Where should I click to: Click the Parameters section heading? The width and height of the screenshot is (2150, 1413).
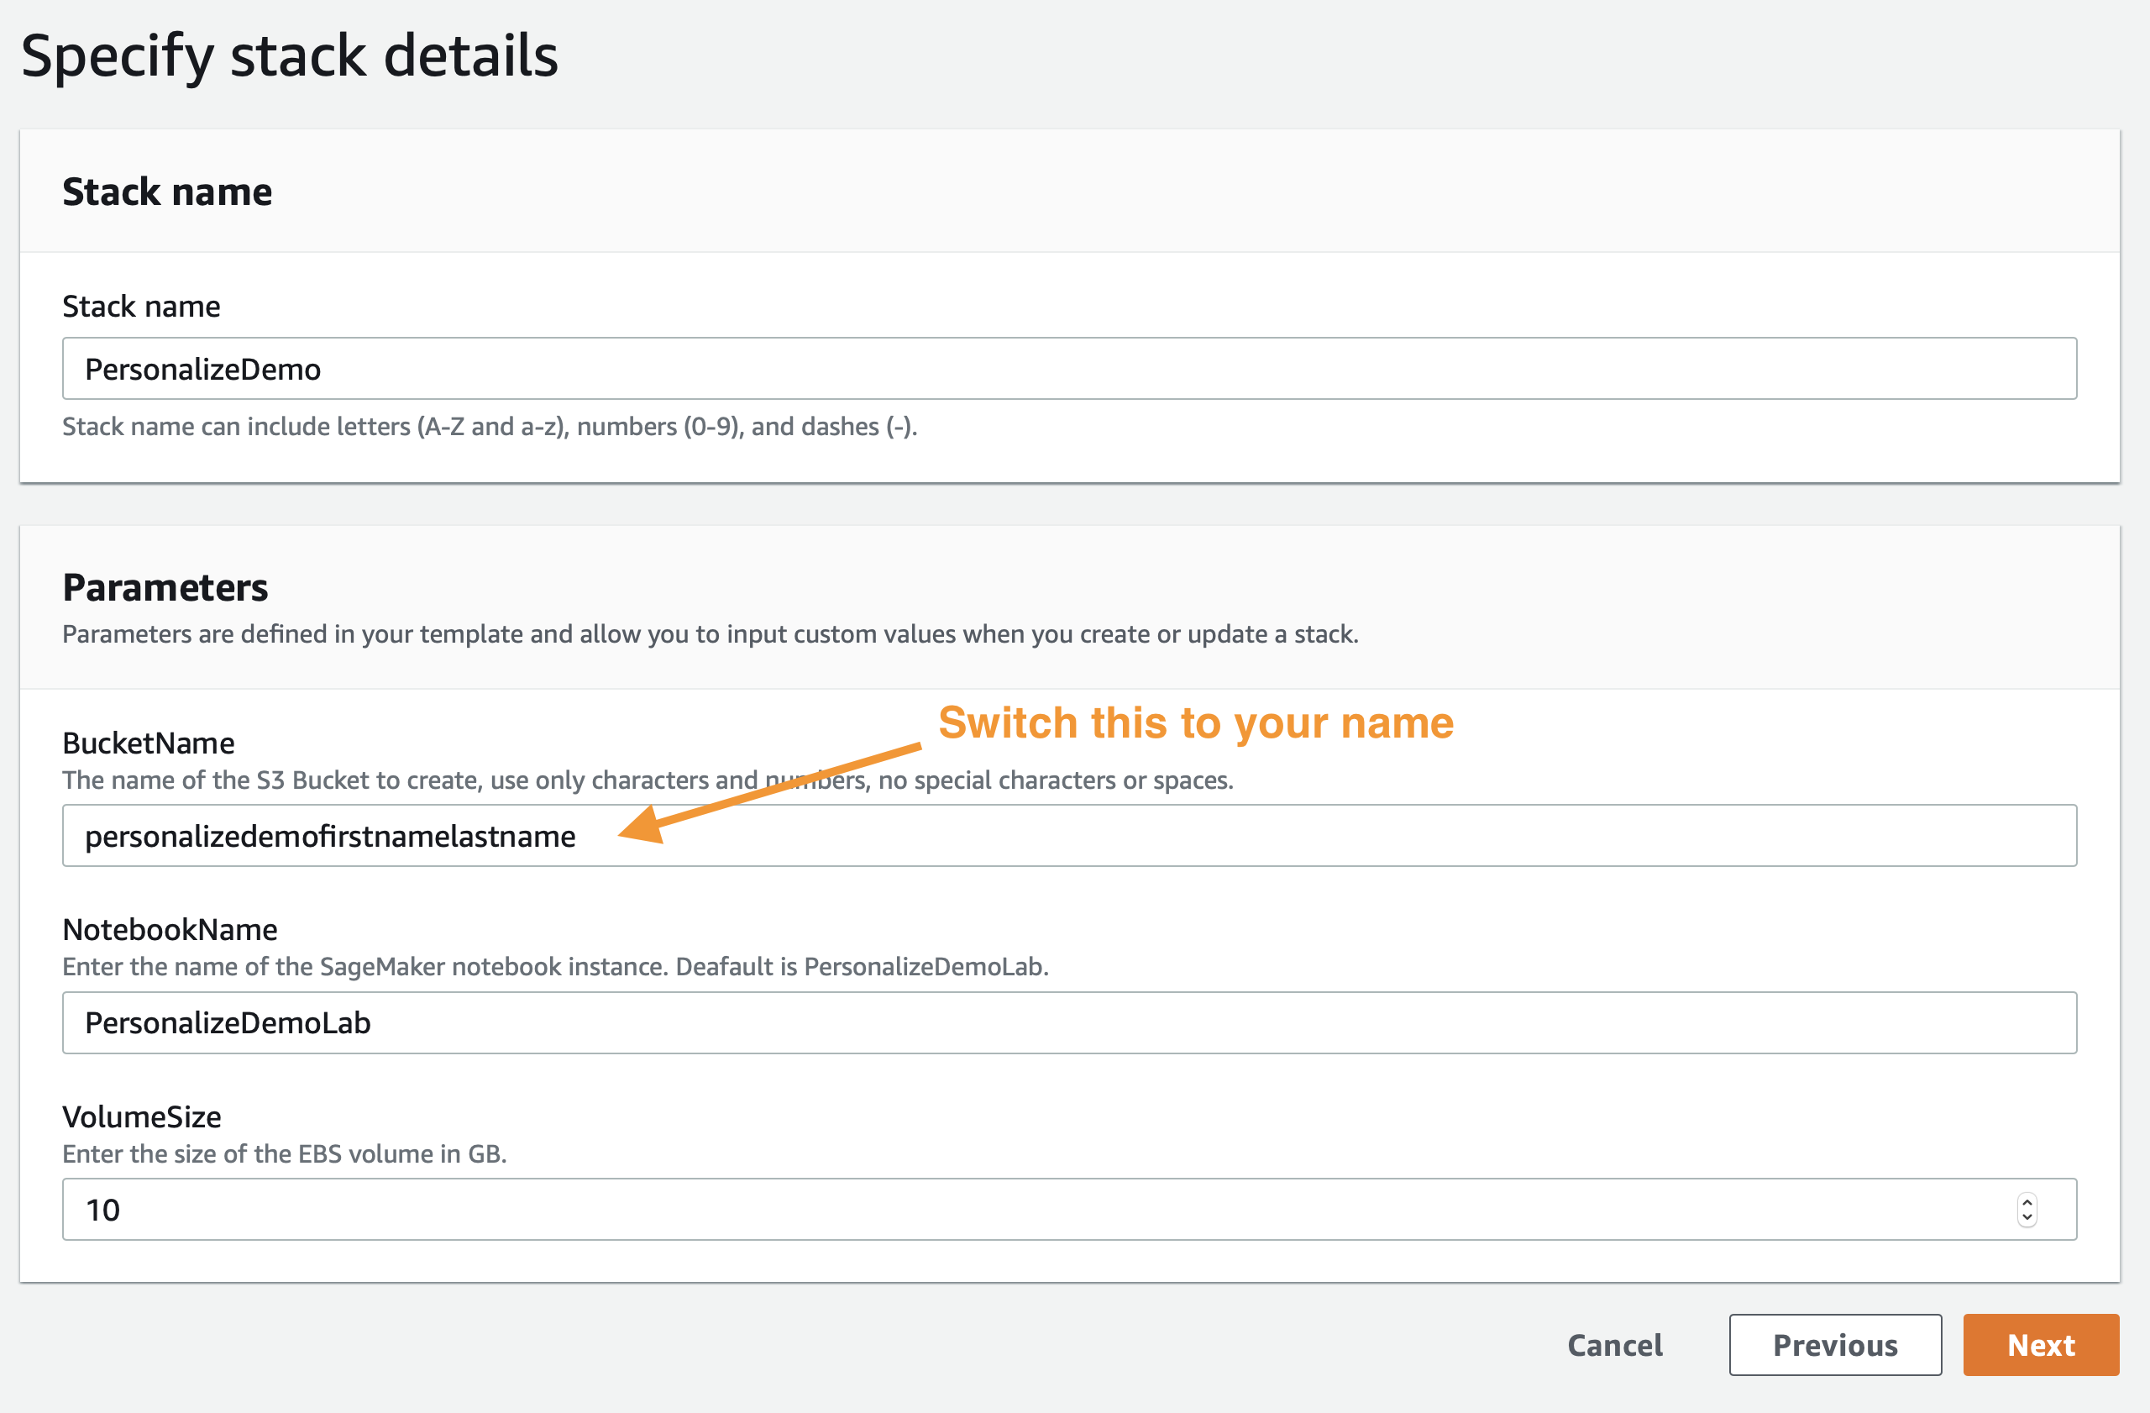pyautogui.click(x=165, y=587)
